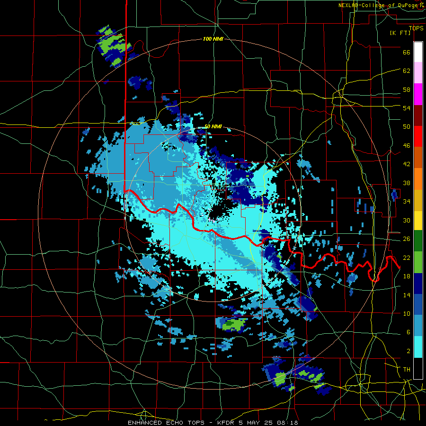The width and height of the screenshot is (426, 426).
Task: Pick the gold legend swatch
Action: 418,200
